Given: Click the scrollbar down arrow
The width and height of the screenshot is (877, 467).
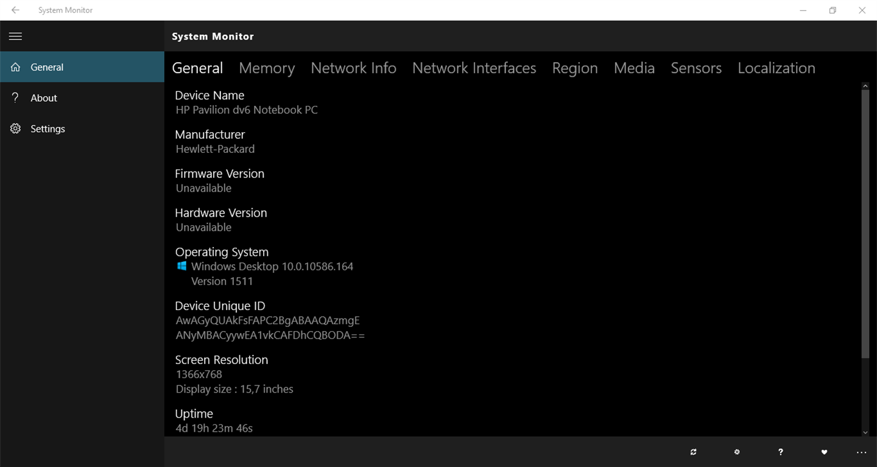Looking at the screenshot, I should click(865, 432).
